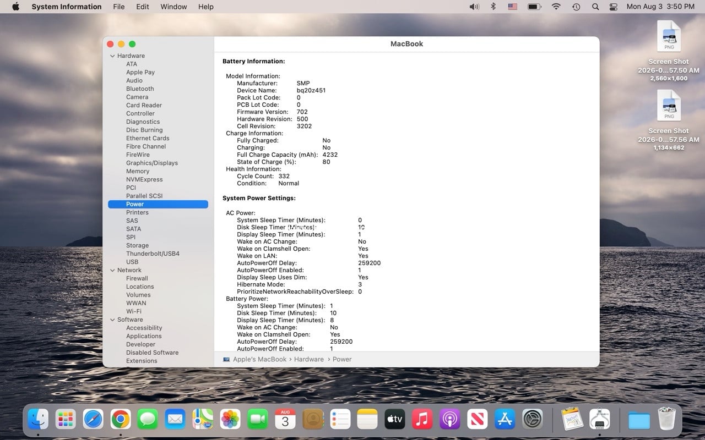Screen dimensions: 705x440
Task: Open Photos from the Dock
Action: 230,420
